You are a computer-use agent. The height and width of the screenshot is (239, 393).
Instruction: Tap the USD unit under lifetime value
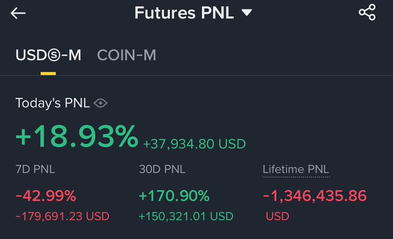tap(276, 216)
